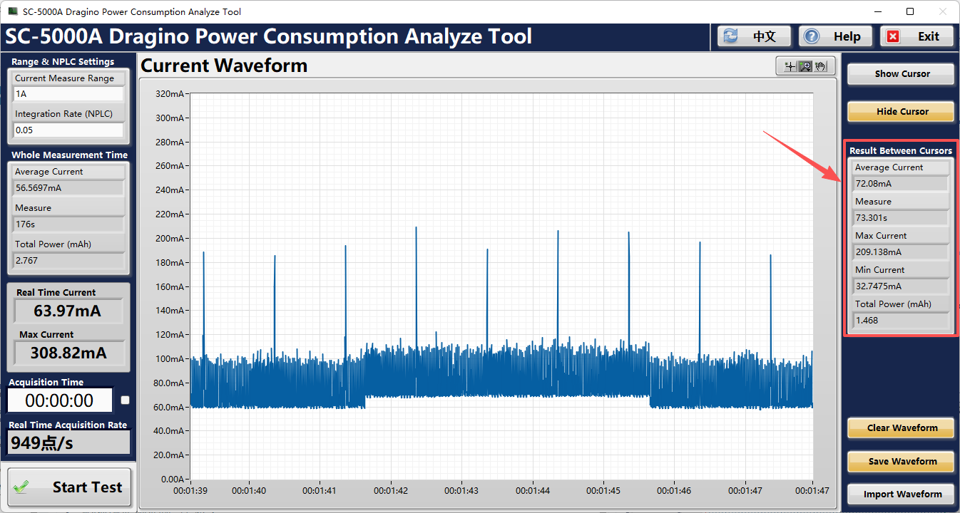Click the 320mA y-axis label

[171, 94]
